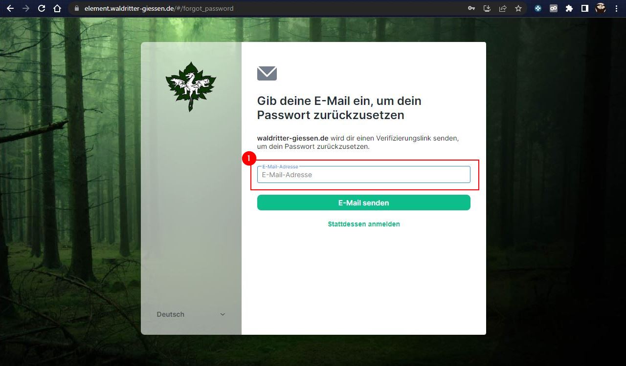Click the chevron beside Deutsch
626x366 pixels.
pos(223,314)
